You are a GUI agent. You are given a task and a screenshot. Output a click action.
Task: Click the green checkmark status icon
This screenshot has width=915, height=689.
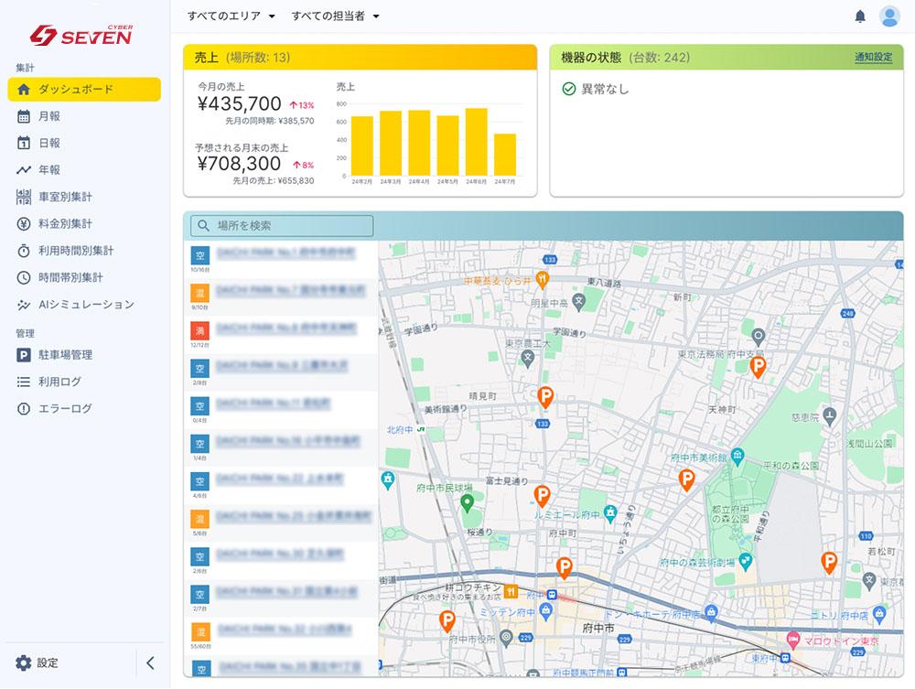(568, 90)
